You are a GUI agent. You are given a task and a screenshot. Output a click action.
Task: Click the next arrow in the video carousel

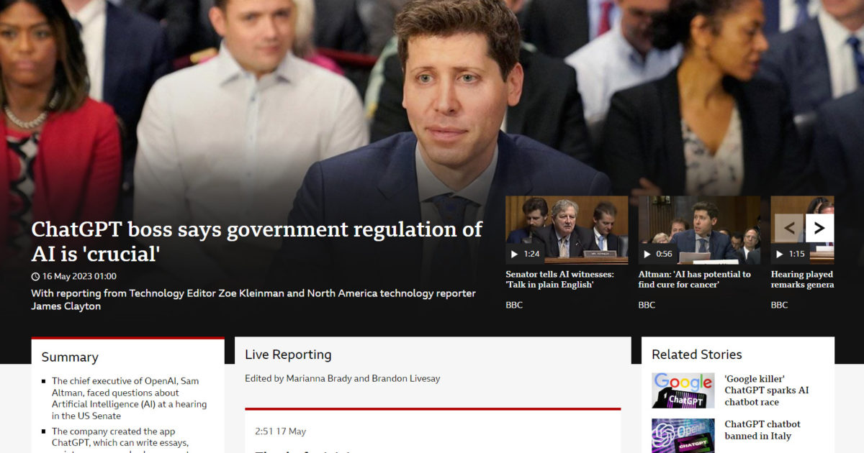point(819,229)
